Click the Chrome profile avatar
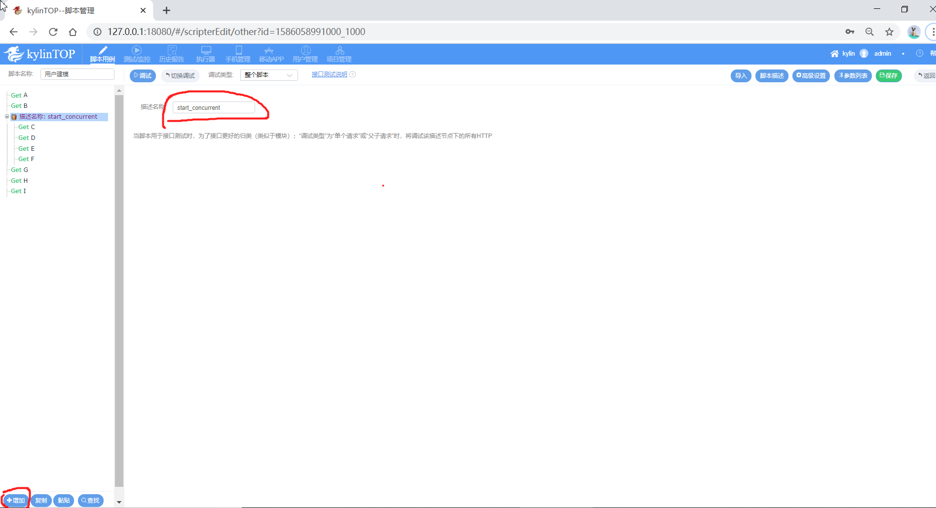This screenshot has height=508, width=936. point(914,32)
